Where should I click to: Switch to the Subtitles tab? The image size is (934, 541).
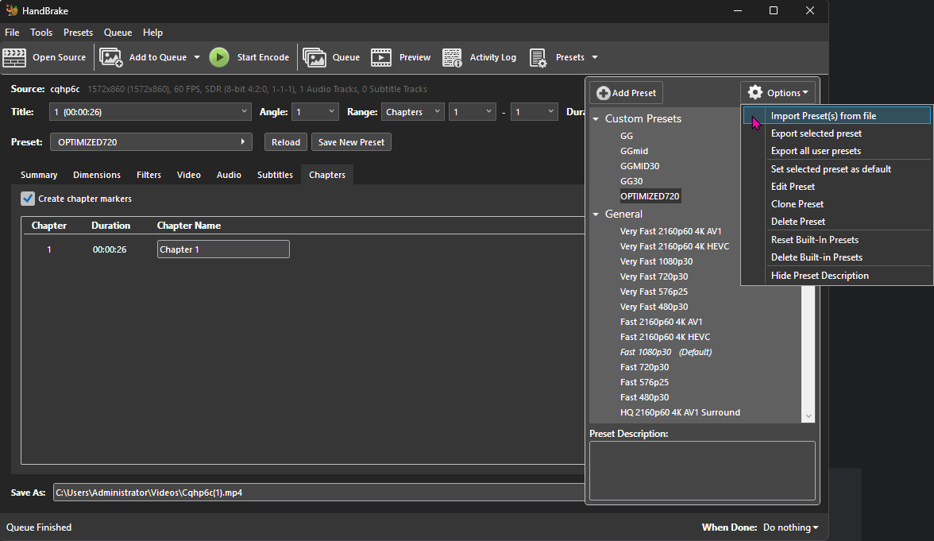click(275, 175)
